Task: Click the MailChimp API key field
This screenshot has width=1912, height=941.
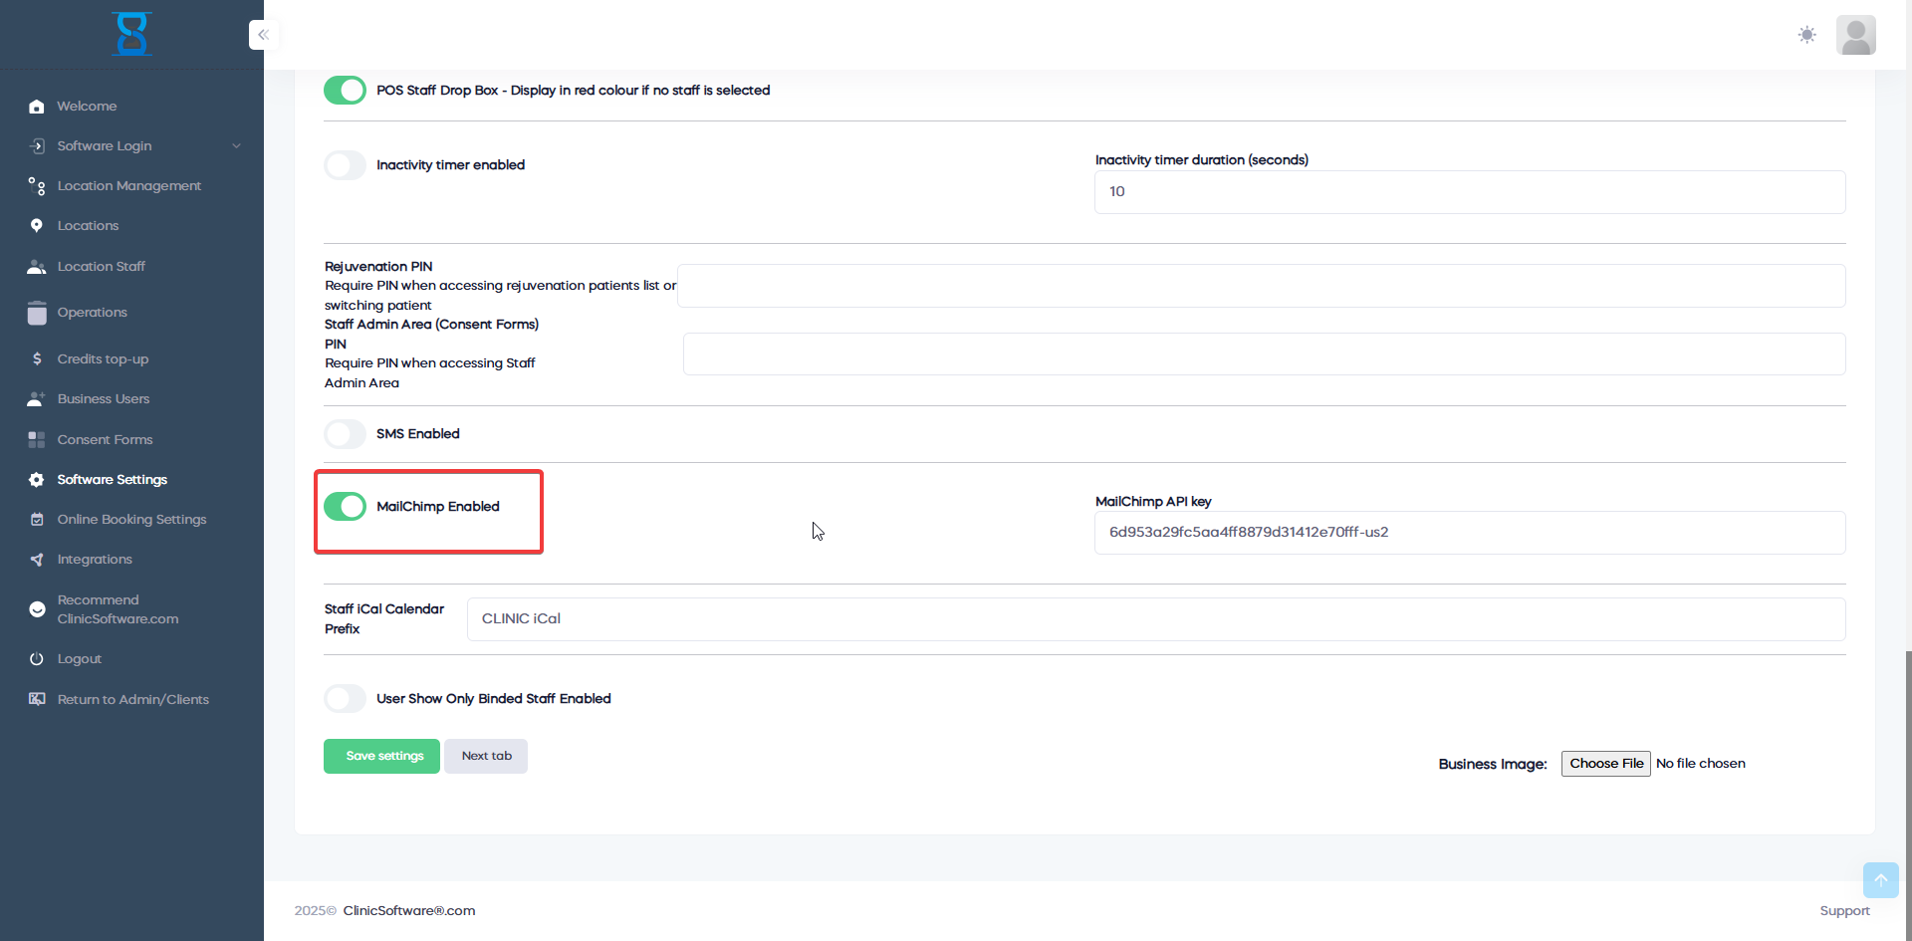Action: 1469,533
